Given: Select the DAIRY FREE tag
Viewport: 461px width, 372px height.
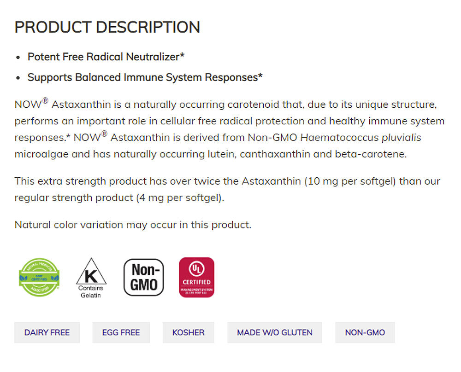Looking at the screenshot, I should pos(47,332).
